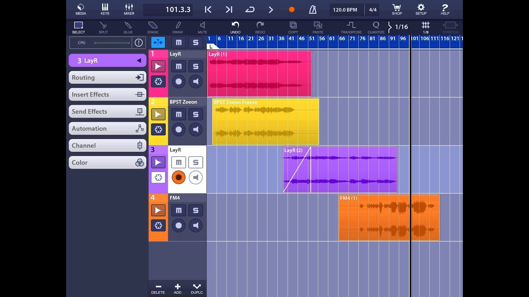Toggle global solo for all tracks
The height and width of the screenshot is (297, 529).
pyautogui.click(x=196, y=42)
